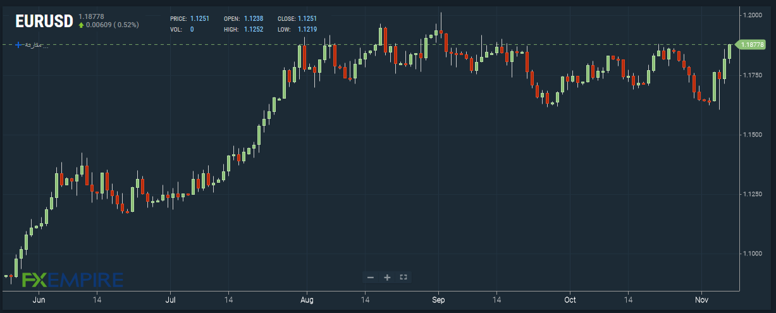Screen dimensions: 776x313
Task: Click the 1.18778 quote under the symbol
Action: (x=91, y=15)
